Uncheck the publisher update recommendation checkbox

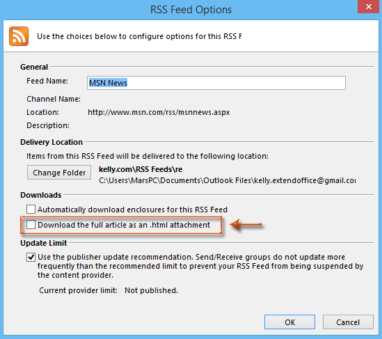pos(31,257)
